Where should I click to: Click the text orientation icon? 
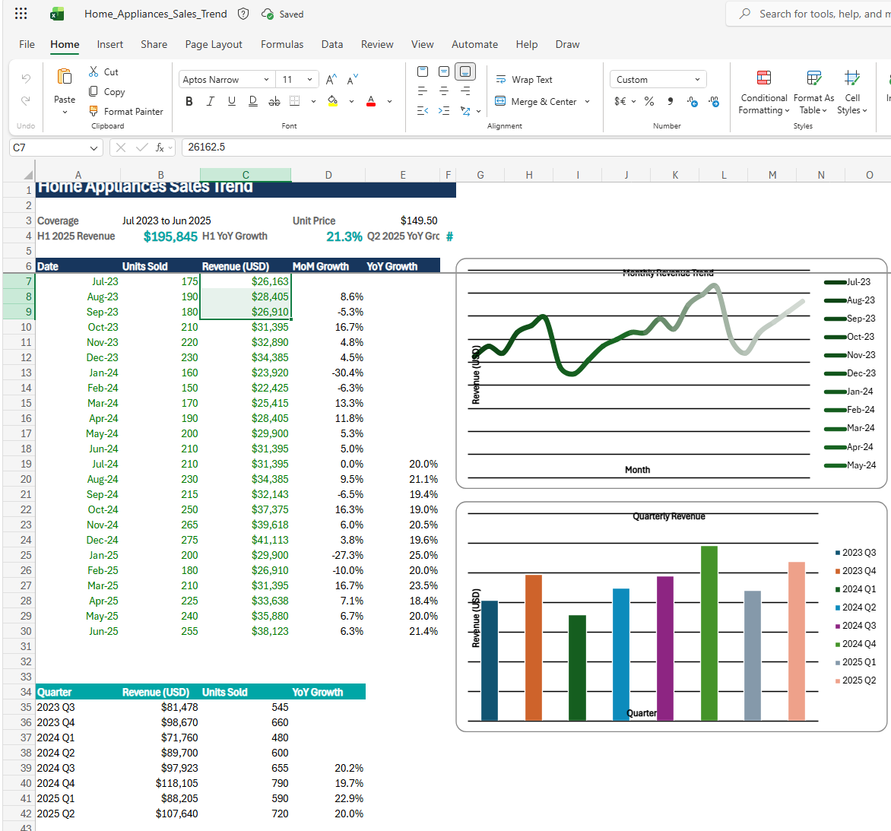[x=465, y=111]
